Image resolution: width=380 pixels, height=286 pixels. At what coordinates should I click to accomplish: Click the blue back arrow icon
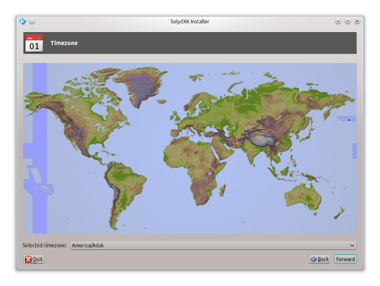[313, 259]
